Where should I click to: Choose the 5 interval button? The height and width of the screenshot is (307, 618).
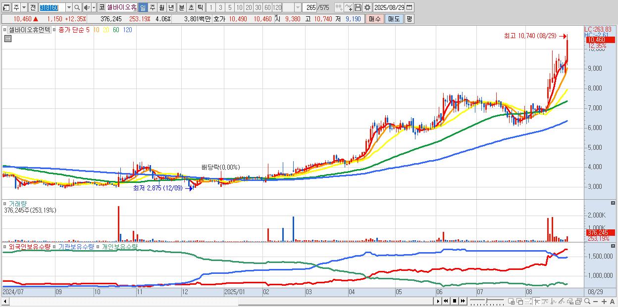coord(230,7)
